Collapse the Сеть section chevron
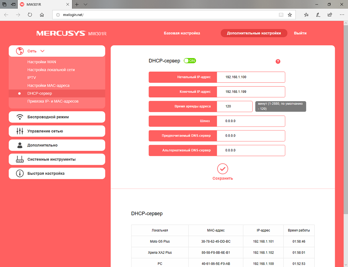This screenshot has height=267, width=348. click(x=42, y=51)
